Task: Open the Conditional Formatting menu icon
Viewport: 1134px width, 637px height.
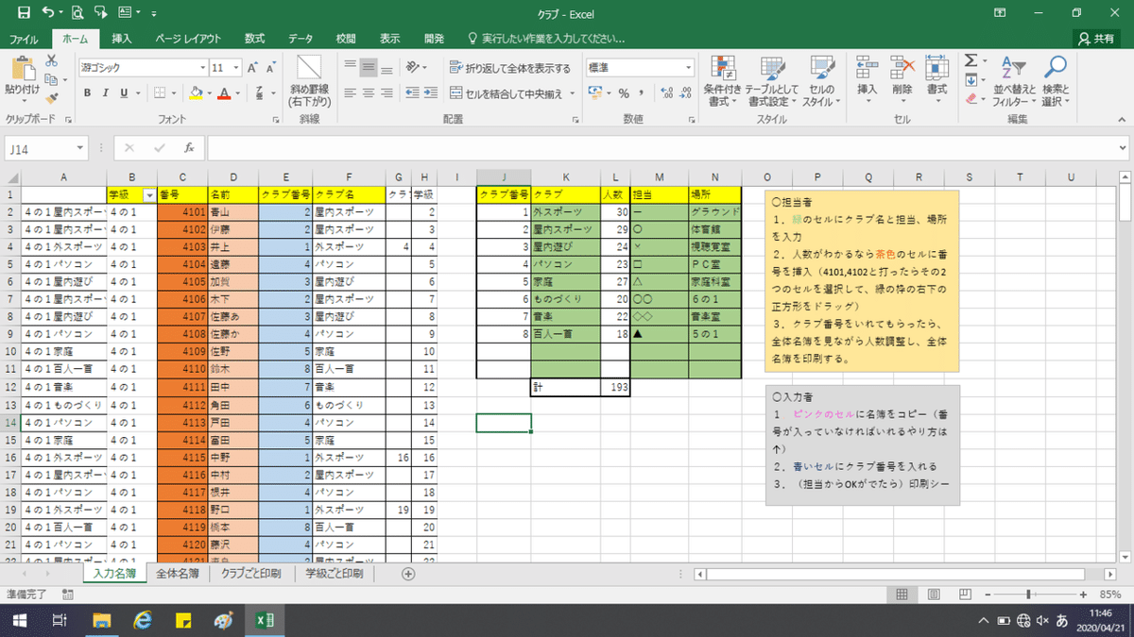Action: [725, 68]
